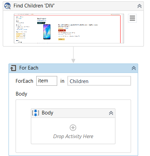This screenshot has height=156, width=150.
Task: Collapse the Find Children 'DIV' activity
Action: click(140, 6)
